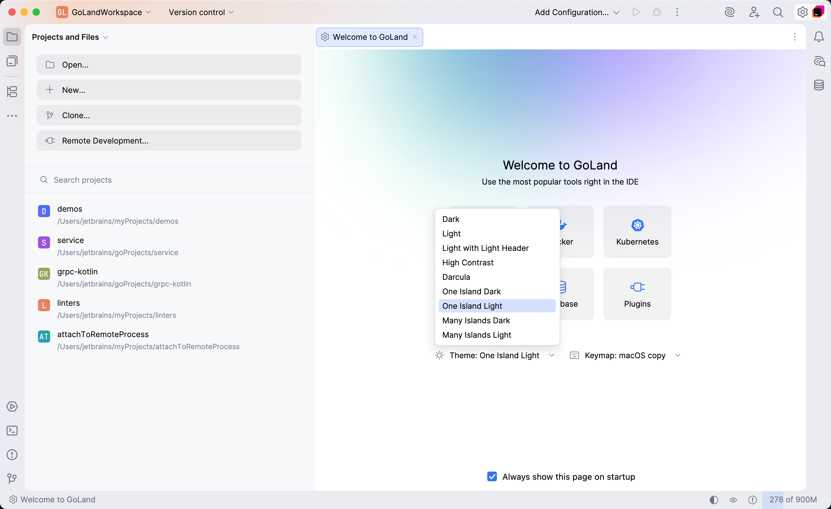Open the Database tool window icon
Screen dimensions: 831x509
[819, 85]
